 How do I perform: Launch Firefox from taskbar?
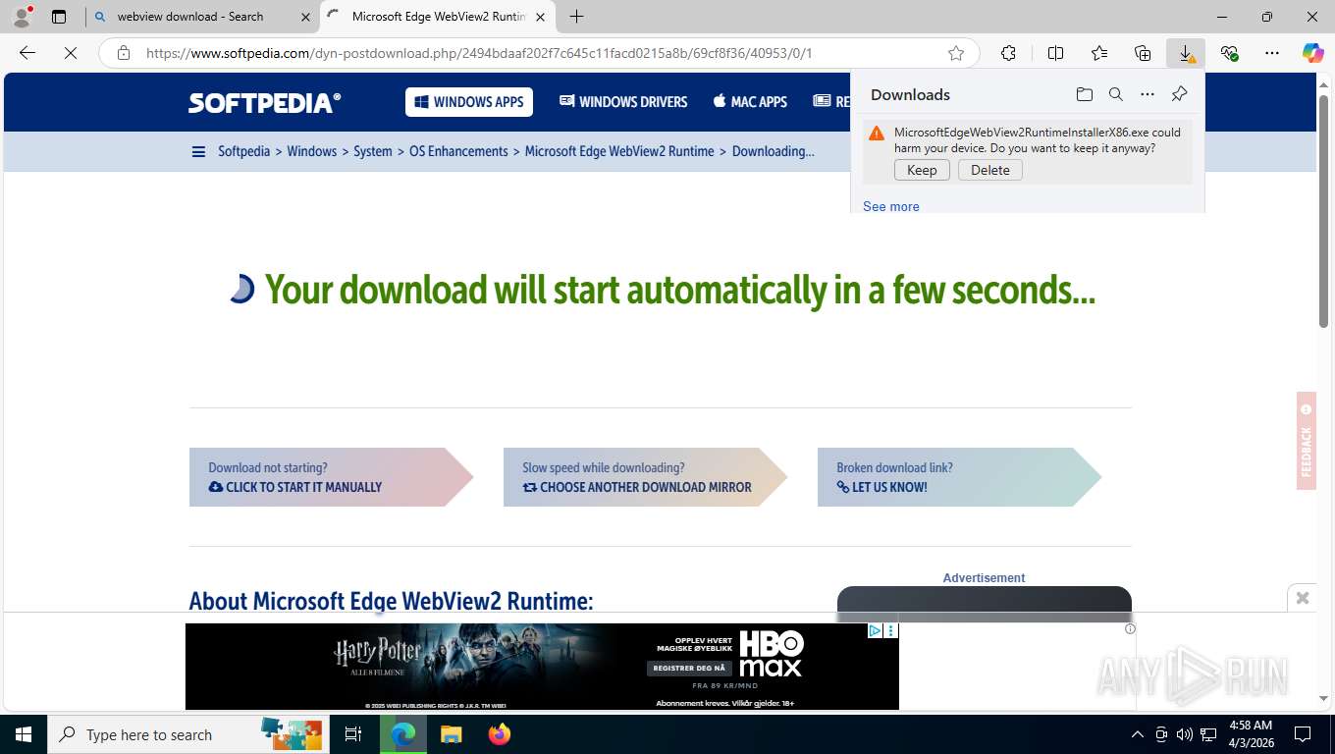(500, 734)
